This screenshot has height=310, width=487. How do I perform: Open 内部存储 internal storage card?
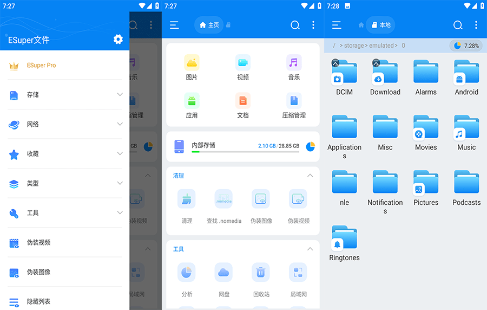(243, 146)
